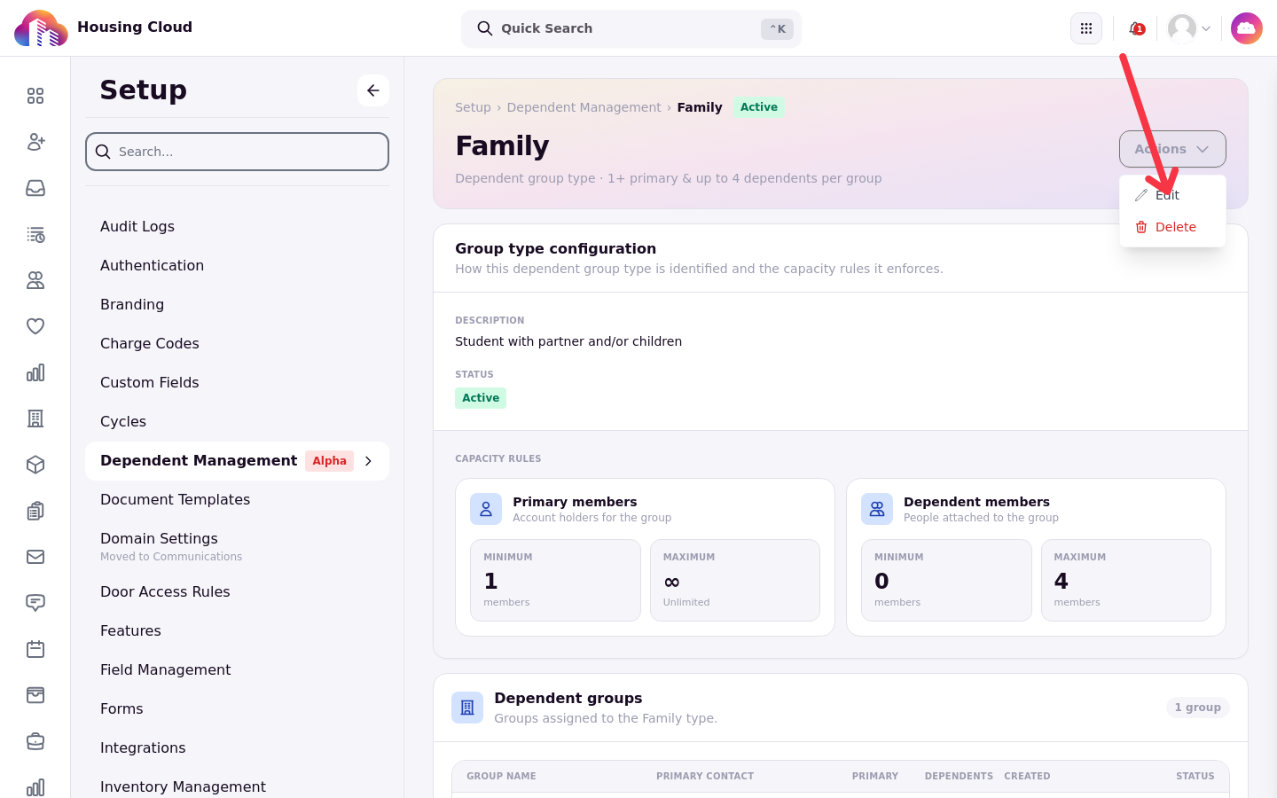Open the dashboard grid icon in sidebar

35,96
